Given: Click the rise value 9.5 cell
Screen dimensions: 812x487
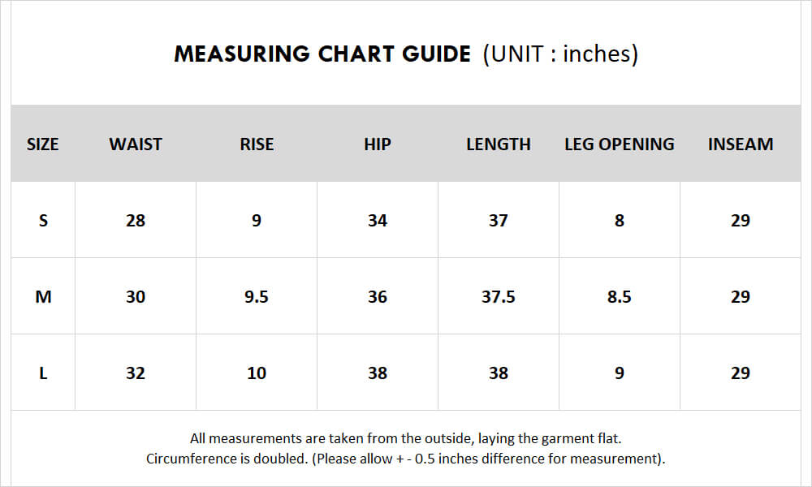Looking at the screenshot, I should coord(257,296).
